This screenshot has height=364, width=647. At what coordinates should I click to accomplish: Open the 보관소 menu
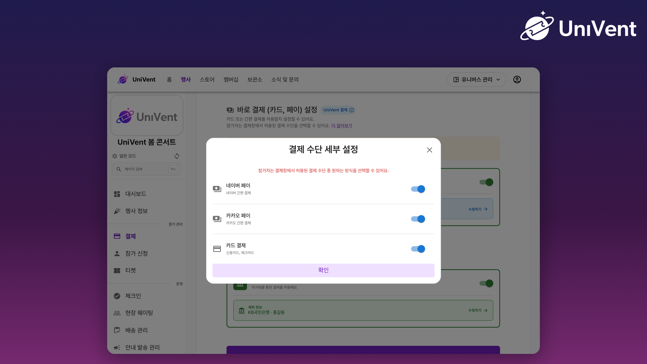(255, 80)
